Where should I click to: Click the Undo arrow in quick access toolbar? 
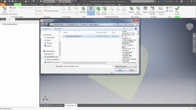pyautogui.click(x=16, y=1)
